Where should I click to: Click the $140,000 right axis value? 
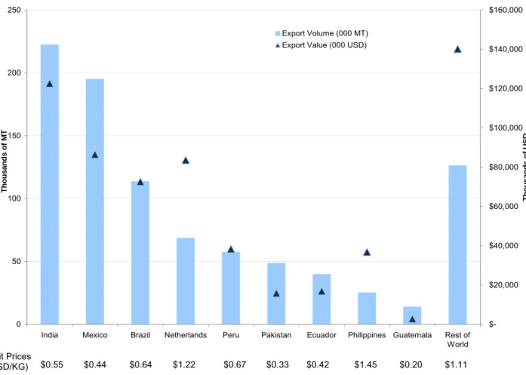506,50
